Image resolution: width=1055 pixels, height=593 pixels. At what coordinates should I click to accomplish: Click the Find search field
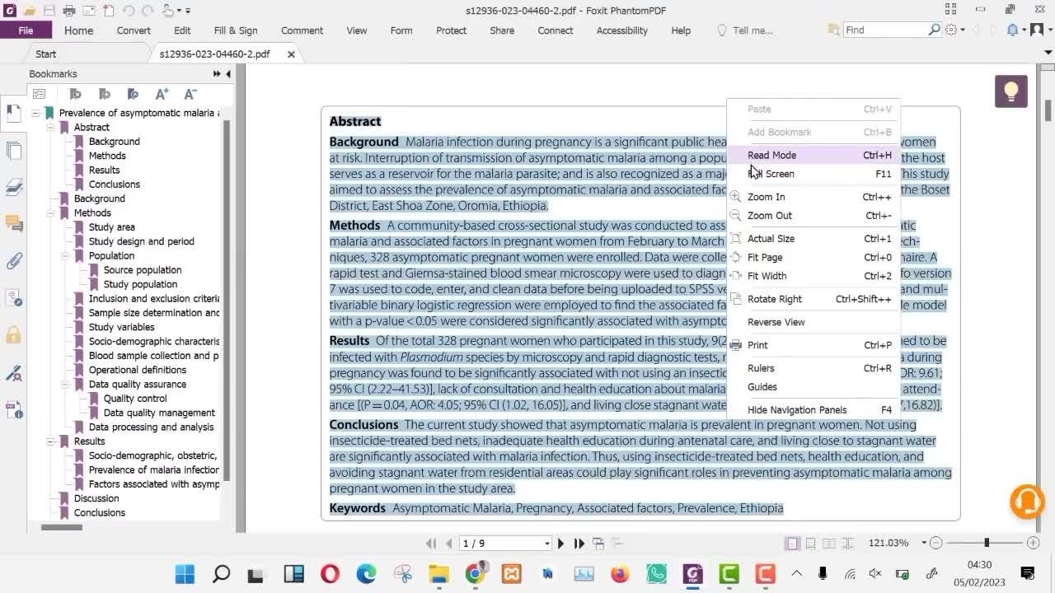[884, 30]
